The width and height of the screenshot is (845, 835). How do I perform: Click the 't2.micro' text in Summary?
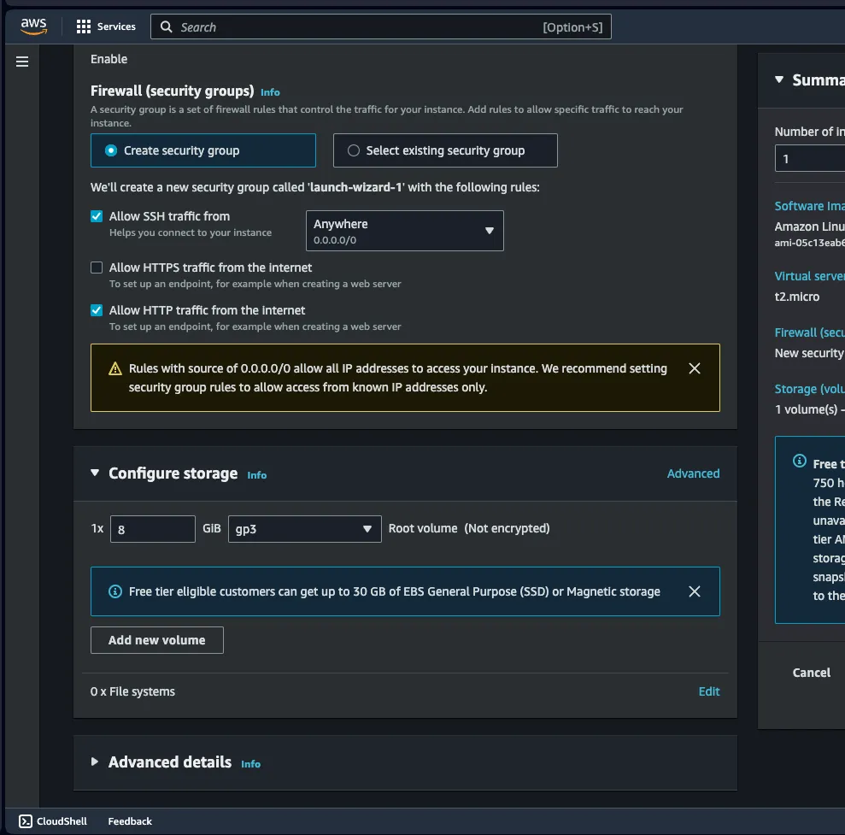(797, 297)
